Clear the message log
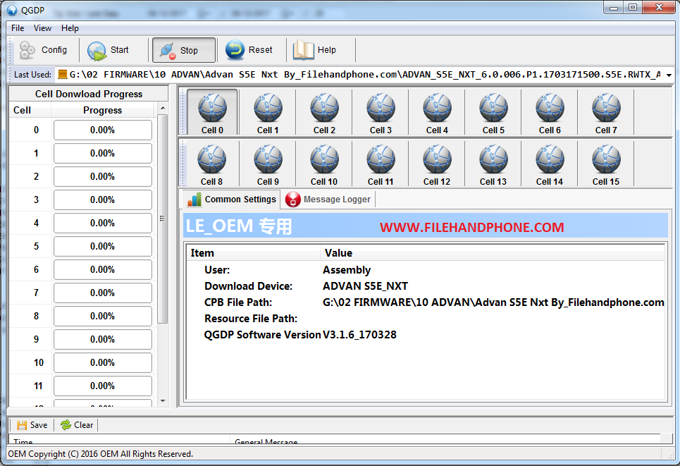 [x=77, y=425]
